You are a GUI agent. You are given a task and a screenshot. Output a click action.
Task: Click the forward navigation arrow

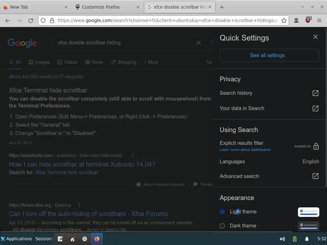pos(19,20)
